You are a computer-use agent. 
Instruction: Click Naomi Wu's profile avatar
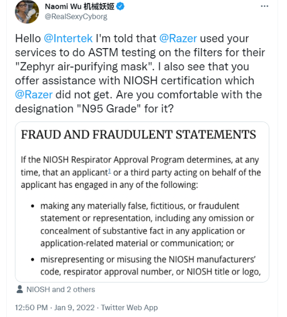point(27,12)
